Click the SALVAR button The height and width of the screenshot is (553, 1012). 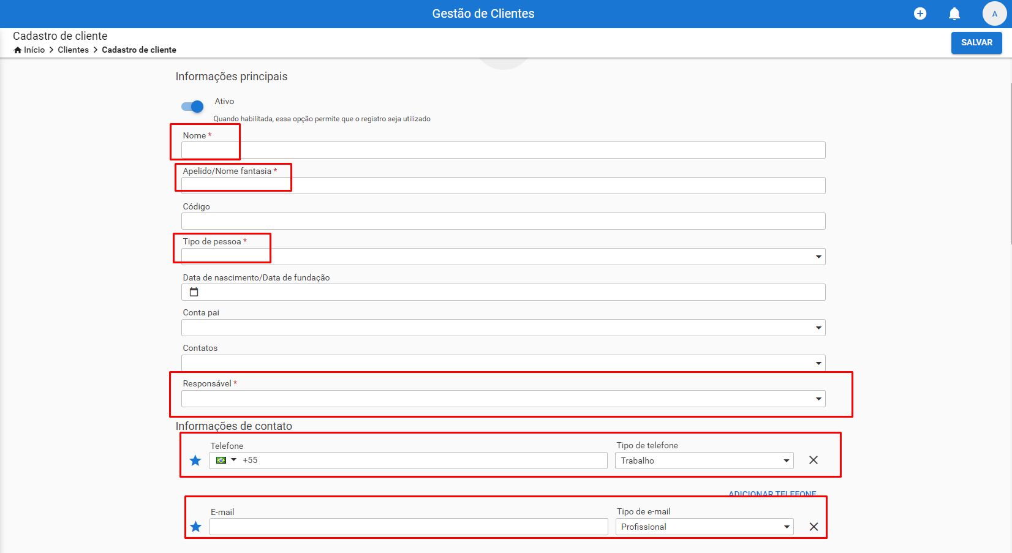[x=976, y=42]
